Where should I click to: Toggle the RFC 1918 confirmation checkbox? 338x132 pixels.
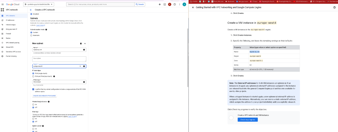[33, 89]
